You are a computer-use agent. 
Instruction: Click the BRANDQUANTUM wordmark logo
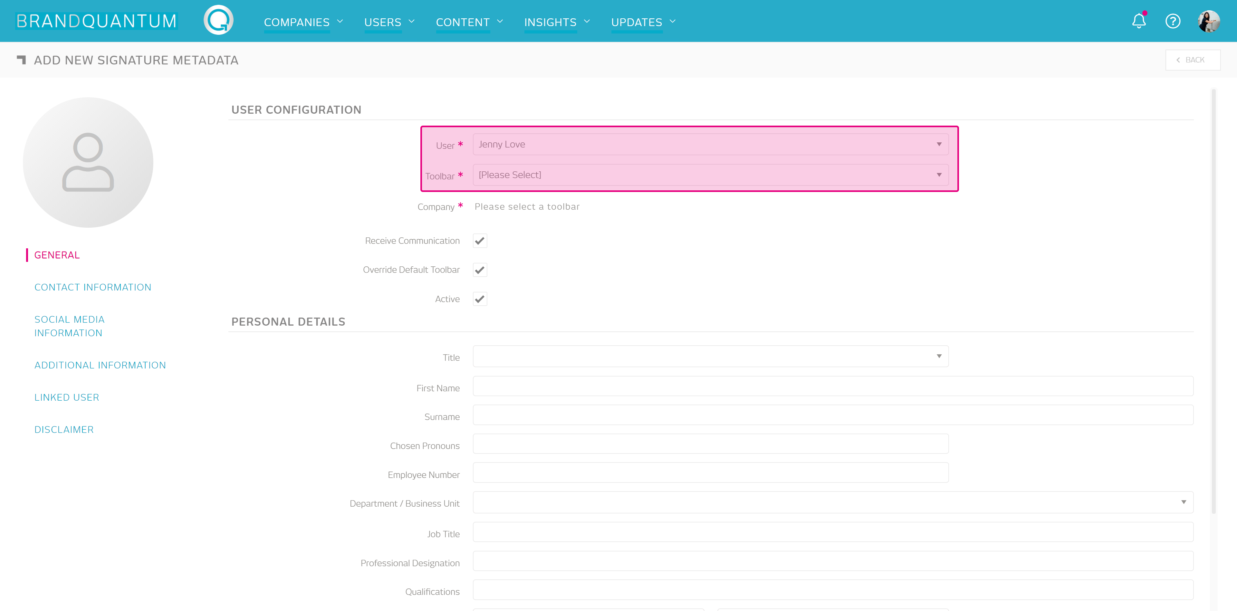click(x=97, y=21)
